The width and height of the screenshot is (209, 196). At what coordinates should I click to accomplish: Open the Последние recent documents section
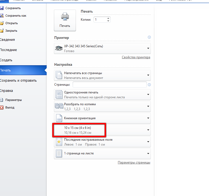8,50
